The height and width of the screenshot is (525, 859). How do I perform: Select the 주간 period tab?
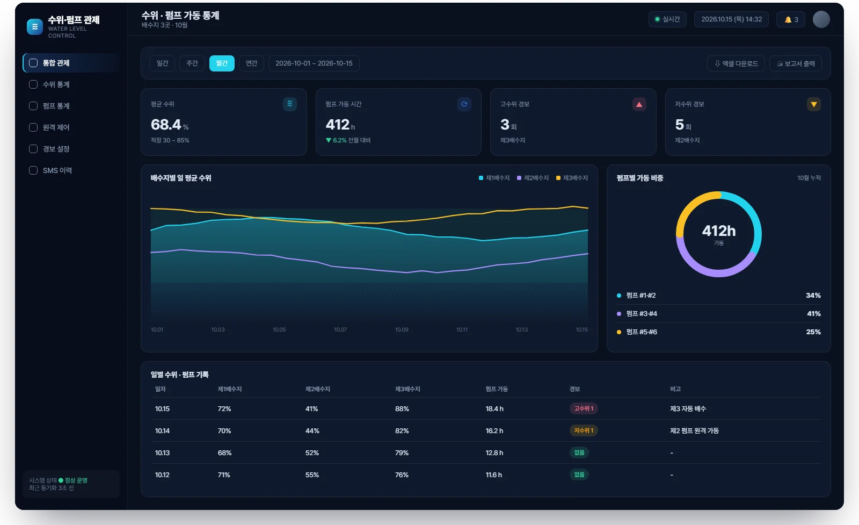192,63
